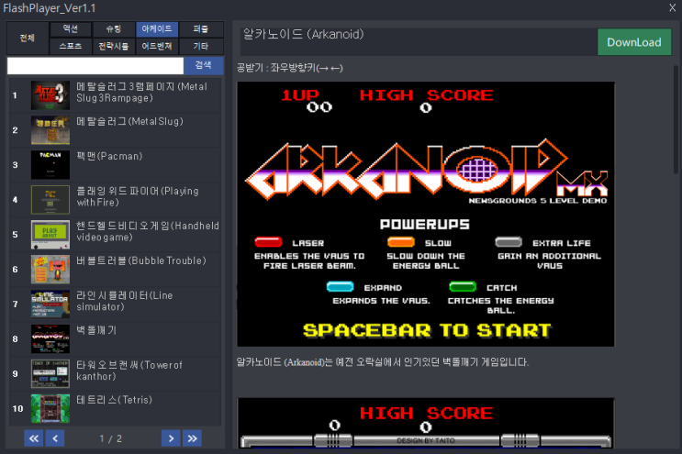The image size is (682, 454).
Task: Open the 퍼즐 category tab
Action: (200, 29)
